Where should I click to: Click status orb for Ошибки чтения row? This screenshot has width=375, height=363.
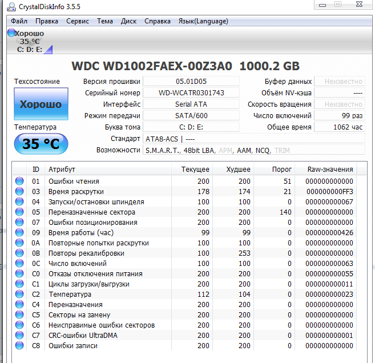pyautogui.click(x=20, y=181)
